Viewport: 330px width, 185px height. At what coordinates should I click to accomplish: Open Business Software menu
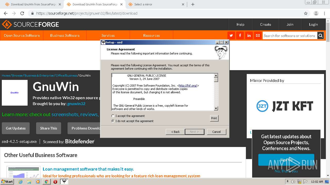pyautogui.click(x=65, y=35)
